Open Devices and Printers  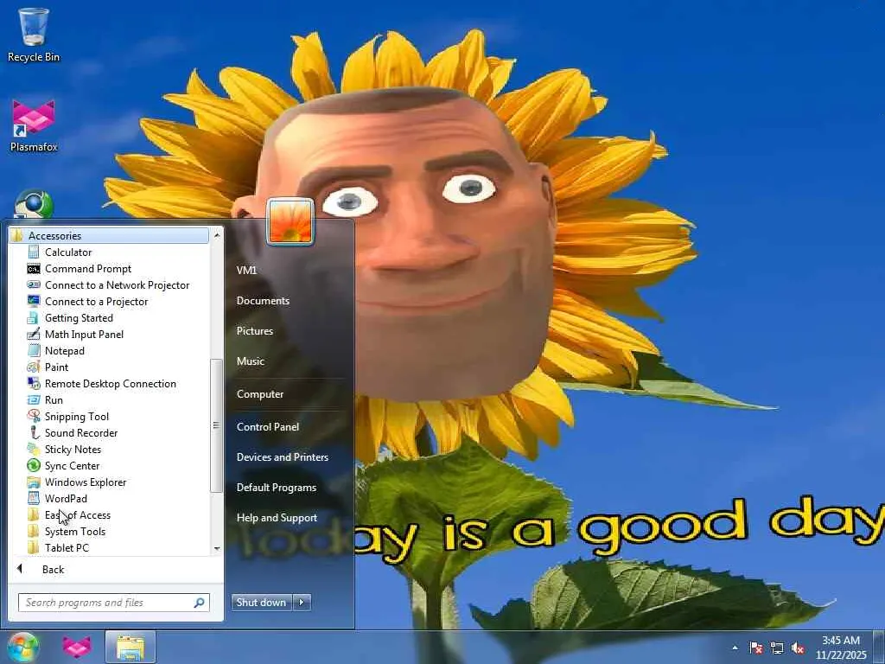point(283,457)
